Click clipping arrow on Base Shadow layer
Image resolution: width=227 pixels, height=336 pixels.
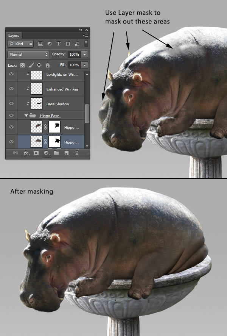click(x=28, y=103)
